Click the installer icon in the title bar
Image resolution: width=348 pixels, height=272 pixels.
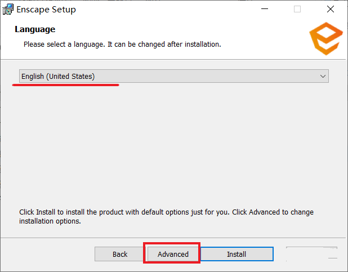point(8,10)
